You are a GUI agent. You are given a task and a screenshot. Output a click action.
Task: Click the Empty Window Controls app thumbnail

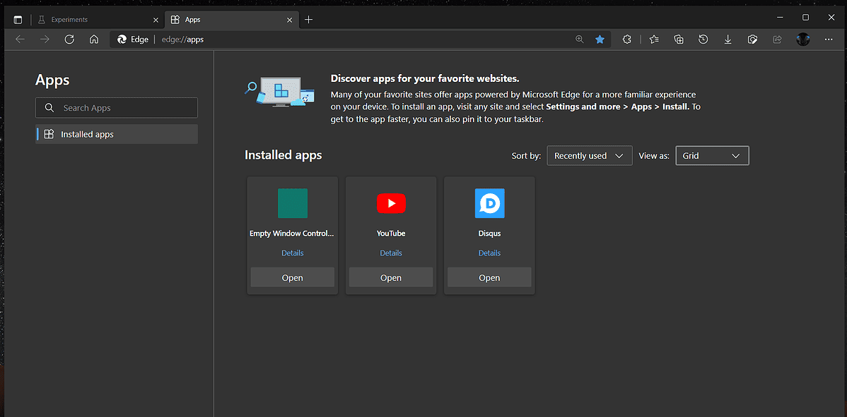[292, 203]
